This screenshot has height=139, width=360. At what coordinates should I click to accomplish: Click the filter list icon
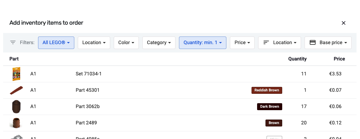pos(13,42)
